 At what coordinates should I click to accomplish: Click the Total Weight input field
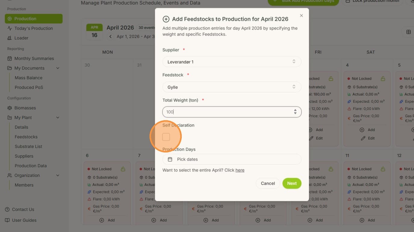(x=232, y=112)
